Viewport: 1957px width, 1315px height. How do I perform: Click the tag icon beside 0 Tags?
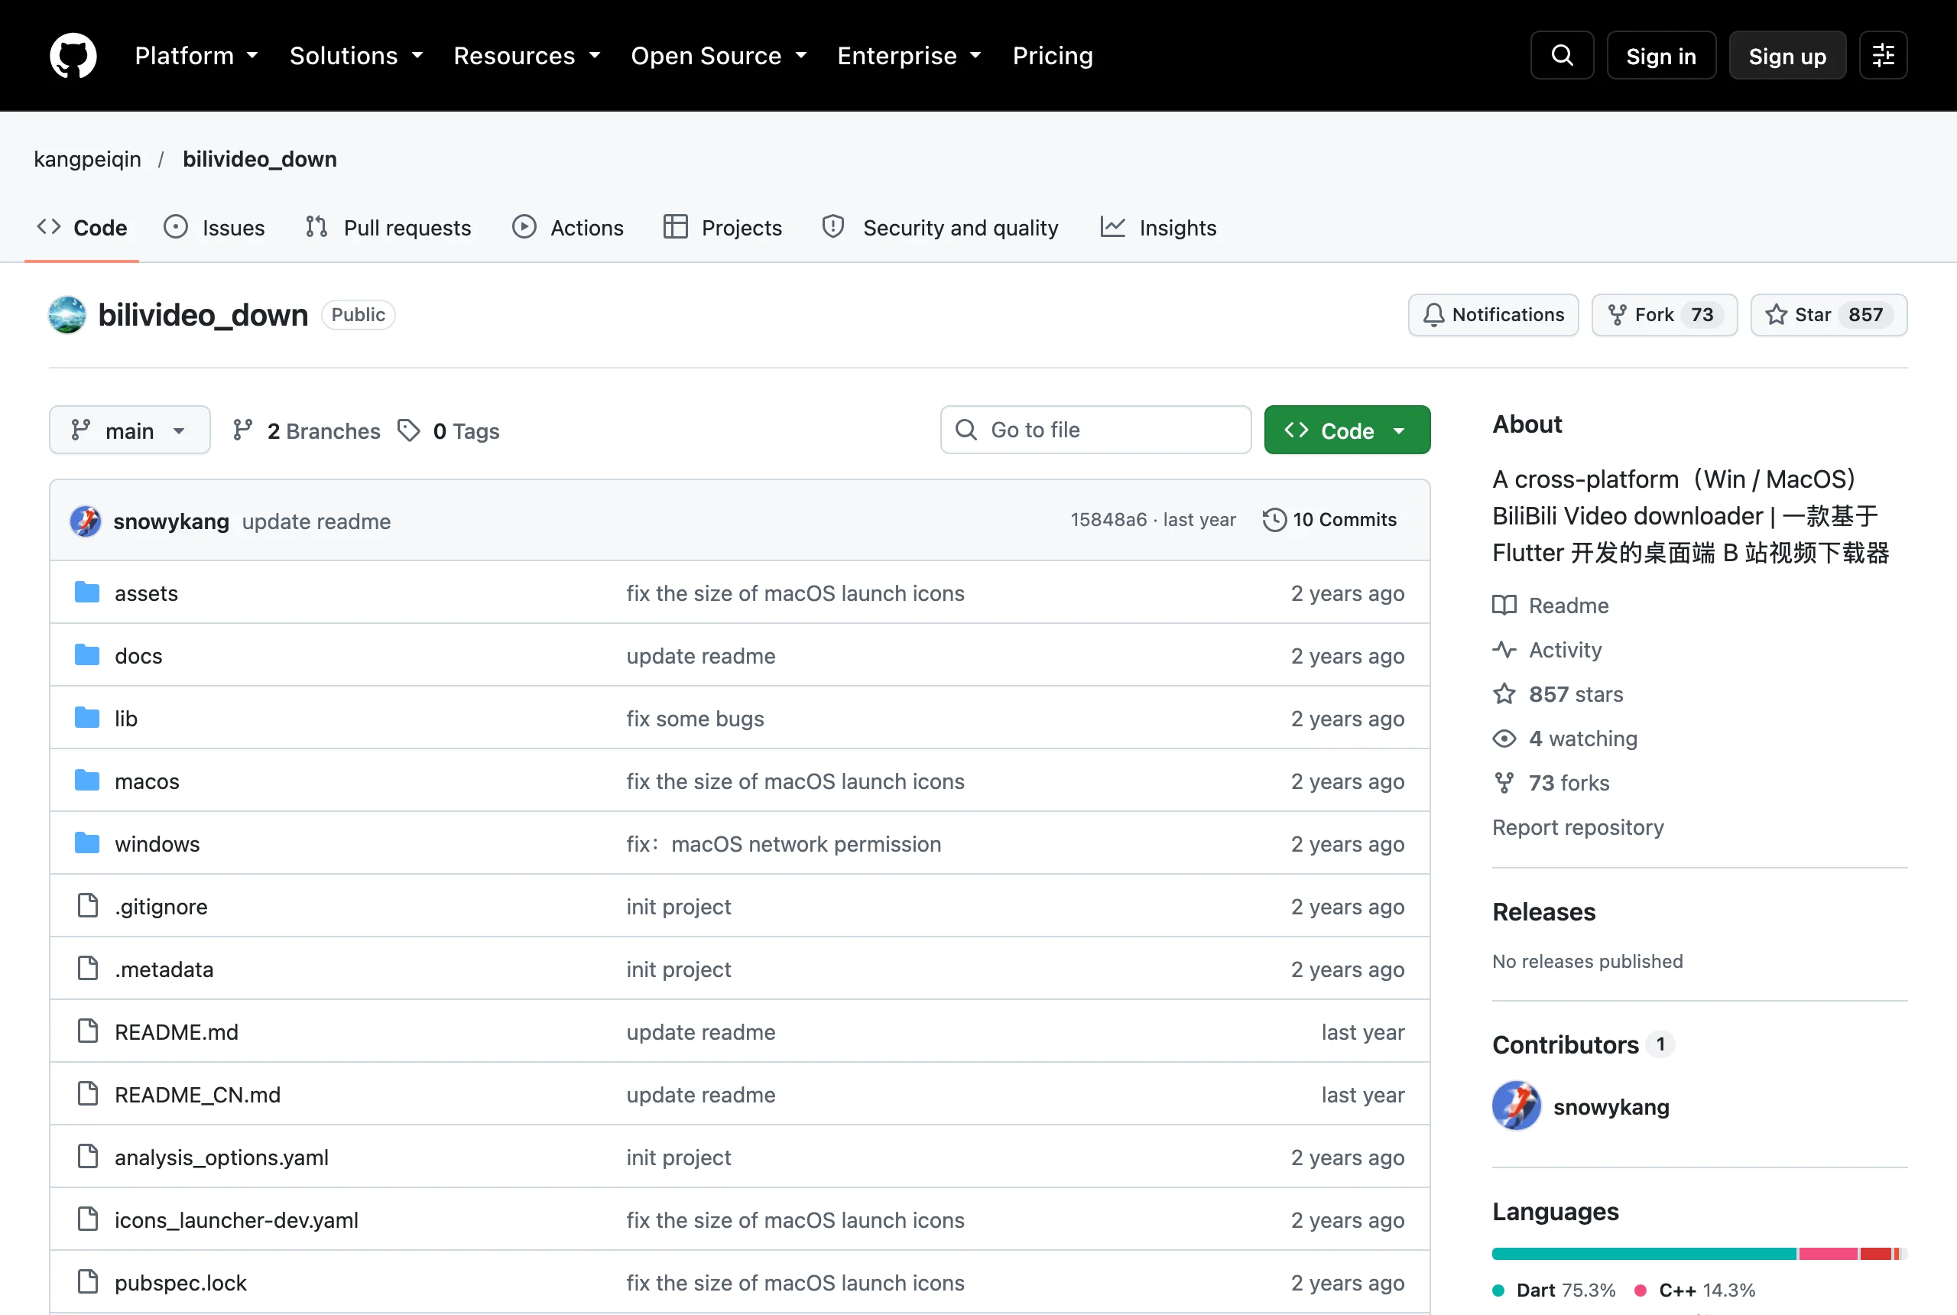pos(408,430)
